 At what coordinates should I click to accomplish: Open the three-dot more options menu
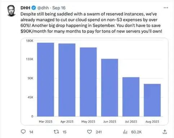pos(166,8)
